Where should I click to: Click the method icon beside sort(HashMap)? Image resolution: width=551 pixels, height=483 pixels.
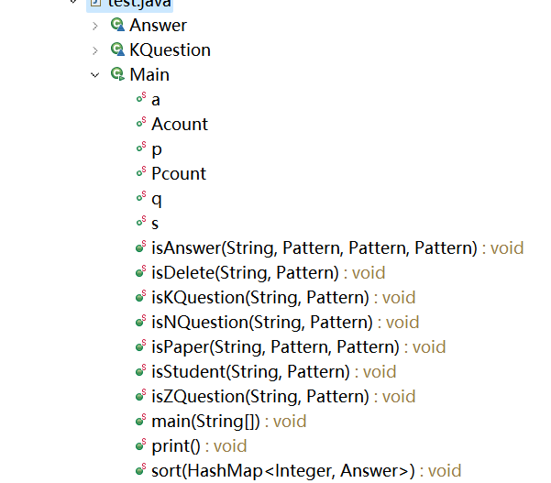click(x=141, y=469)
